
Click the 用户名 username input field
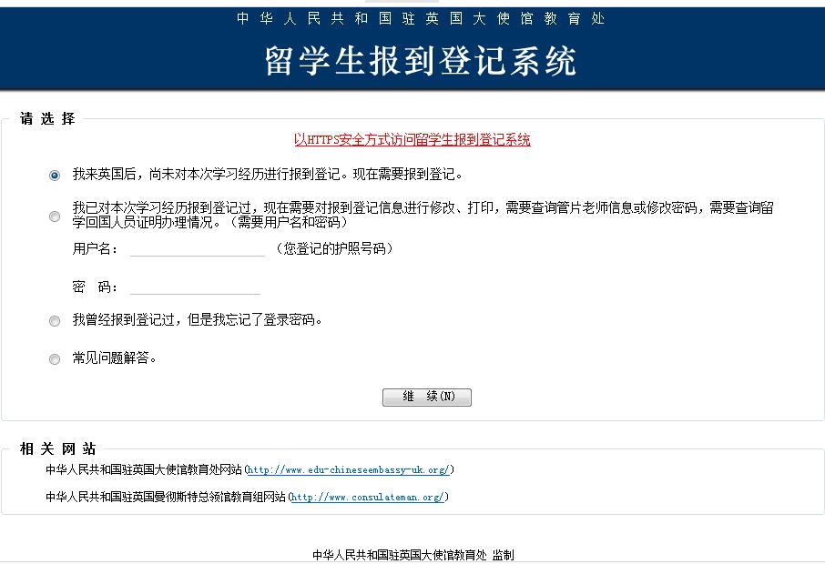(198, 248)
